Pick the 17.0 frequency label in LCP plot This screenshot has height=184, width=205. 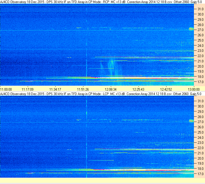click(200, 174)
